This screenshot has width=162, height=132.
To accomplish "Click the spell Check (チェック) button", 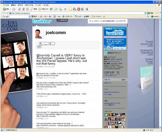I will 78,16.
